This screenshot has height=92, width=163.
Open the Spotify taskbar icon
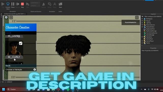(68, 89)
